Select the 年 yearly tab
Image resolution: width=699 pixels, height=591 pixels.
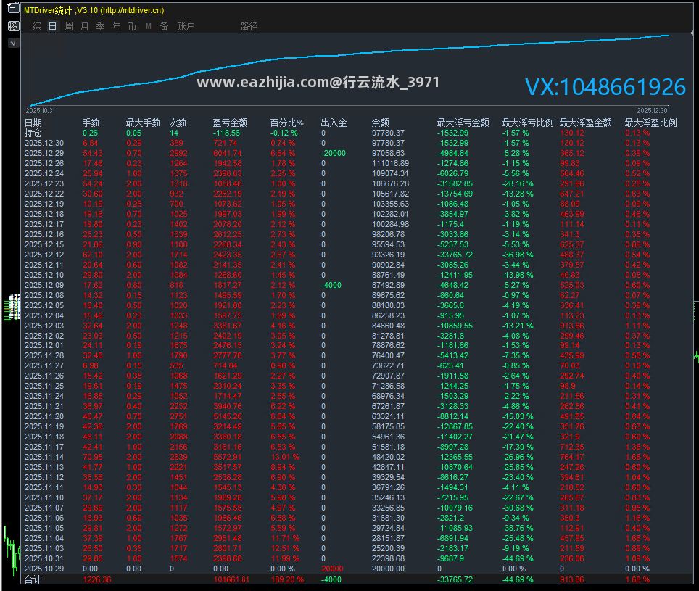pyautogui.click(x=116, y=26)
